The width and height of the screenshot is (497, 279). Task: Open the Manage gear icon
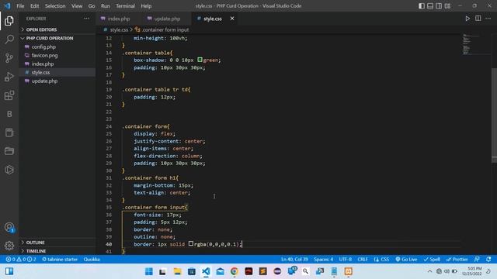pos(9,245)
